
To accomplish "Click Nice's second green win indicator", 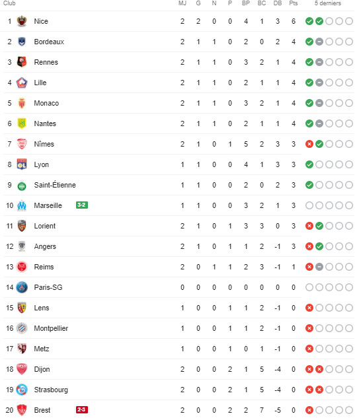I will pos(319,21).
